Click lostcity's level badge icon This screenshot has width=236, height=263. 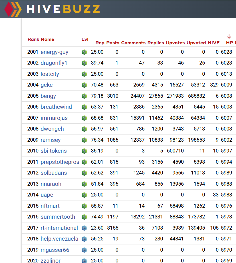point(84,74)
